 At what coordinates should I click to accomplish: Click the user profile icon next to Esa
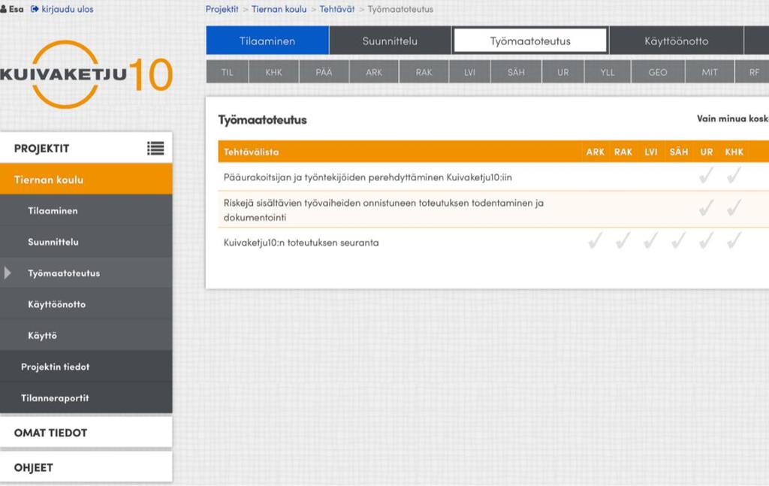pyautogui.click(x=4, y=9)
